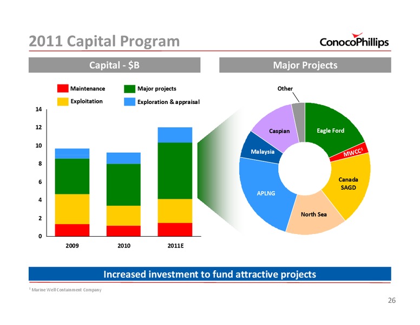Click the 2009 green major projects segment
420x325 pixels.
click(72, 177)
